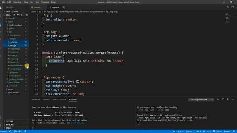
Task: Switch to the OUTPUT panel tab
Action: click(x=46, y=99)
